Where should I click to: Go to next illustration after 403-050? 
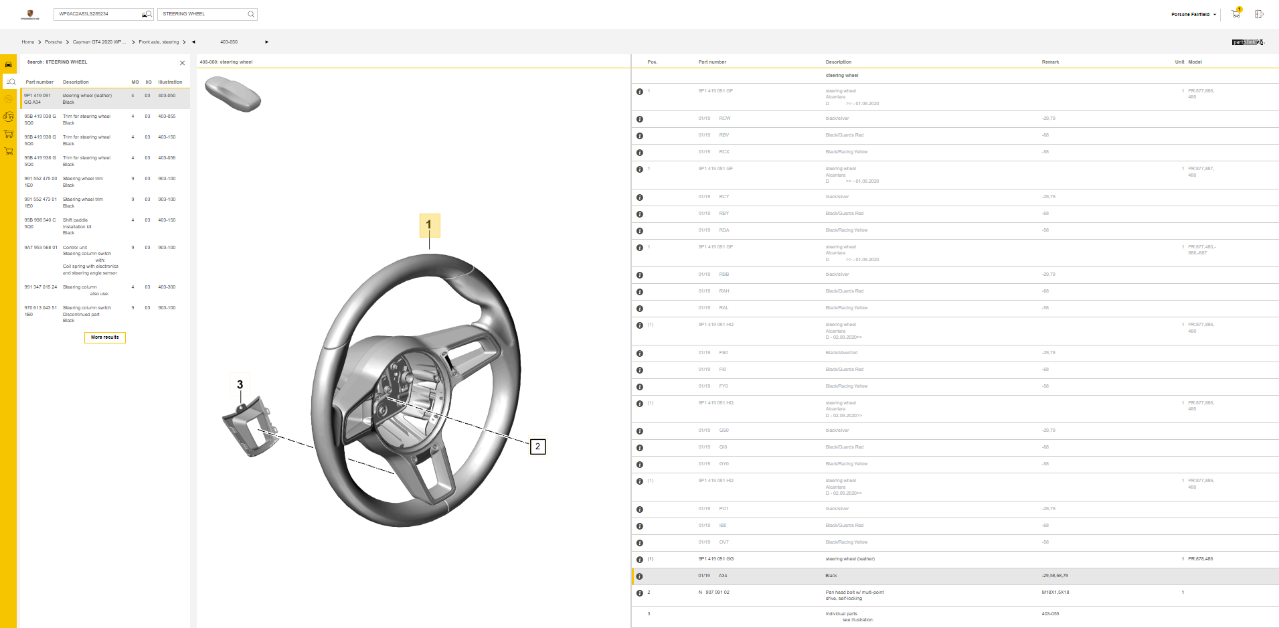point(266,42)
